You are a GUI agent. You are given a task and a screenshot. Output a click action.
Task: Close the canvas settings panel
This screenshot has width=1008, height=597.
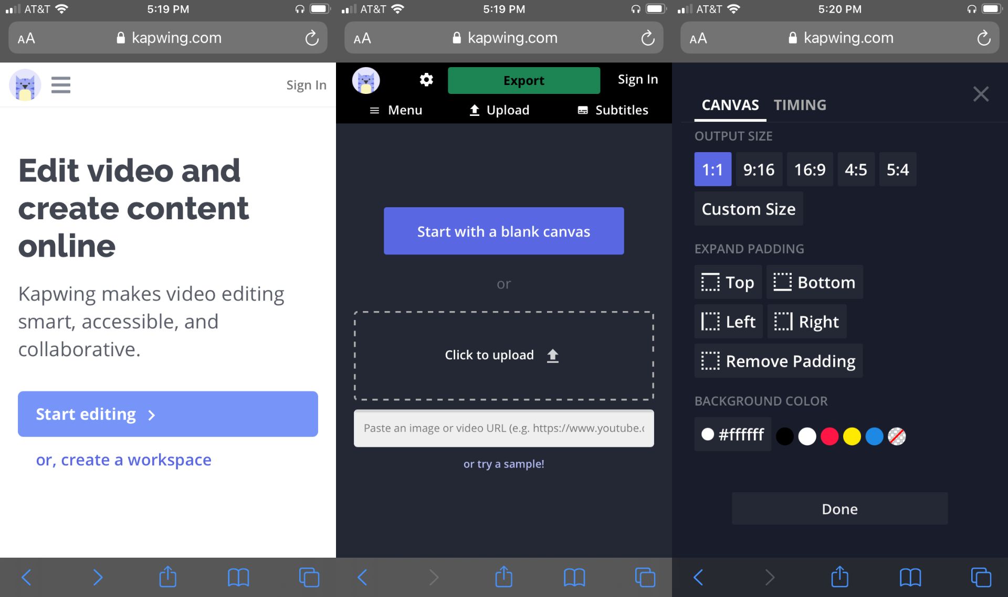(980, 94)
